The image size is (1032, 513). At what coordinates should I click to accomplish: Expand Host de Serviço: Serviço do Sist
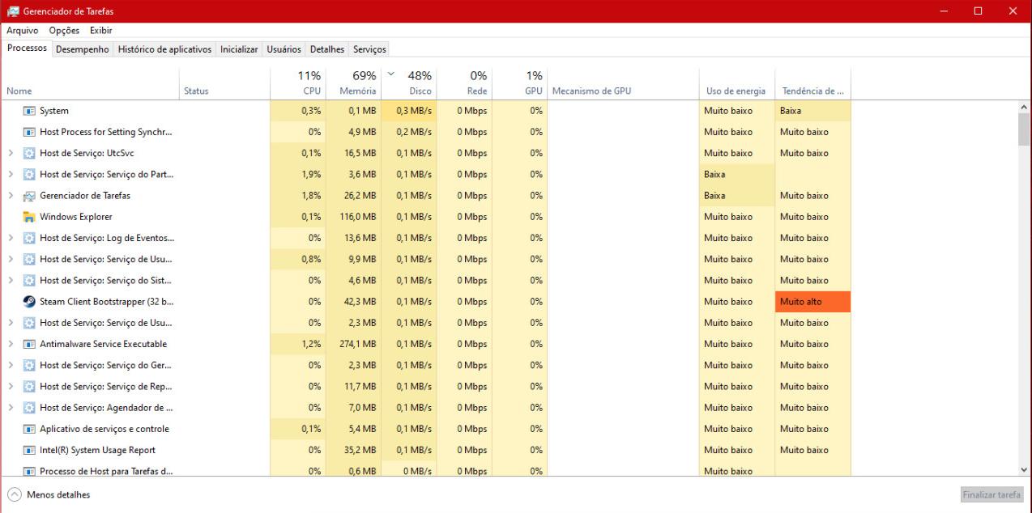click(x=11, y=280)
